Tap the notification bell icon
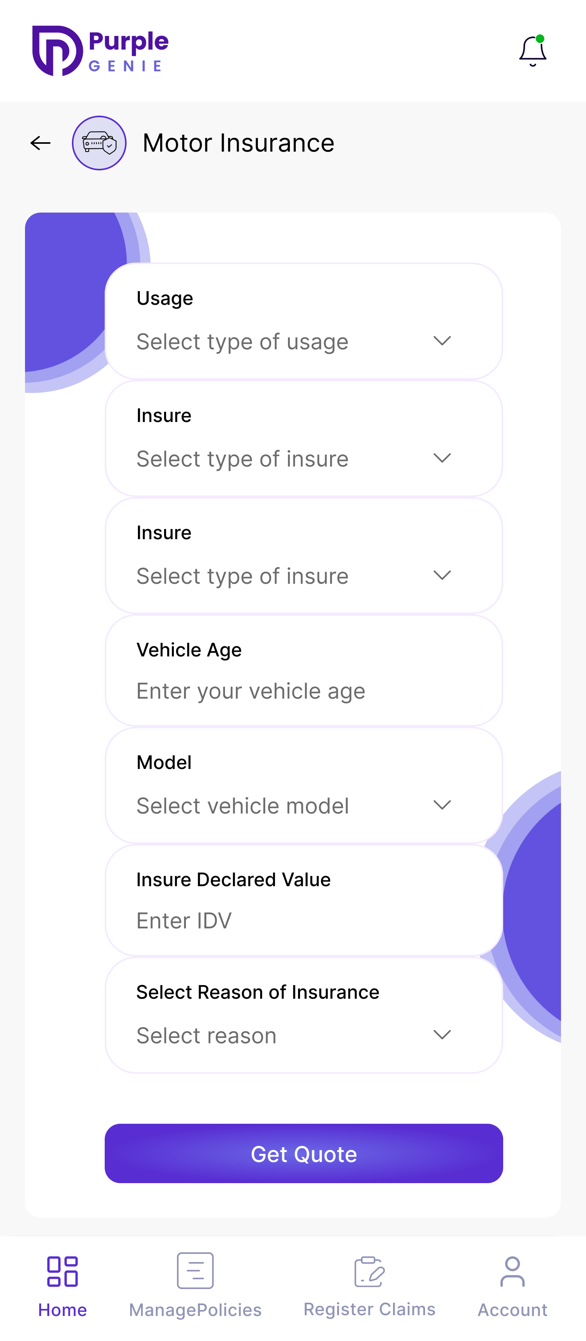 pyautogui.click(x=532, y=52)
